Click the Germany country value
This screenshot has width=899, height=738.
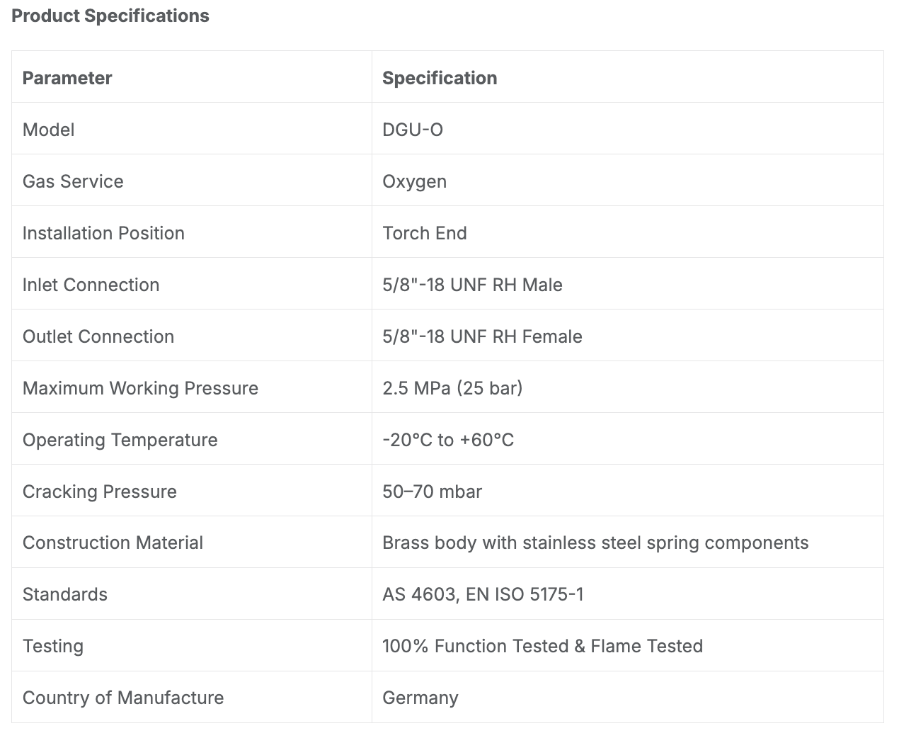click(x=420, y=698)
